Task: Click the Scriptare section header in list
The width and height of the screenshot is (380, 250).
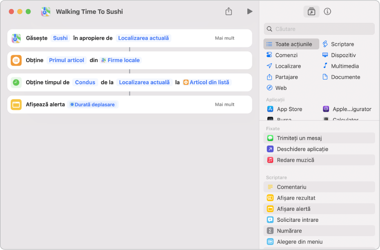Action: 276,178
